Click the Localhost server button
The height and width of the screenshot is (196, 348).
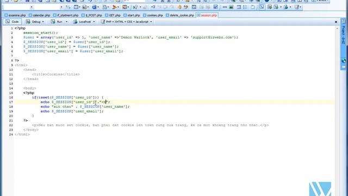point(82,22)
